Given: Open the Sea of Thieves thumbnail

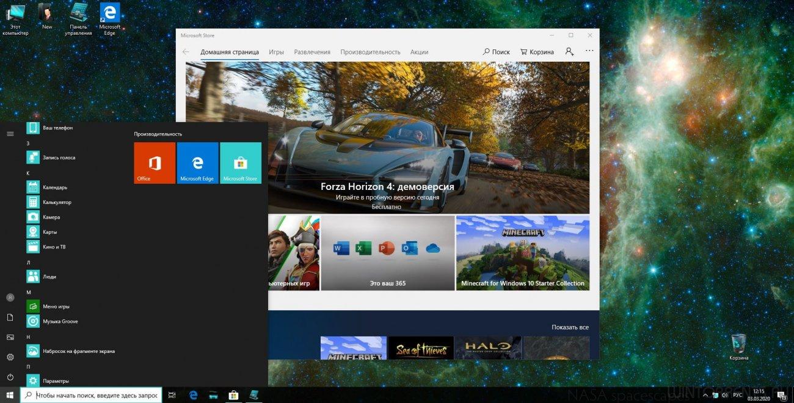Looking at the screenshot, I should coord(421,347).
